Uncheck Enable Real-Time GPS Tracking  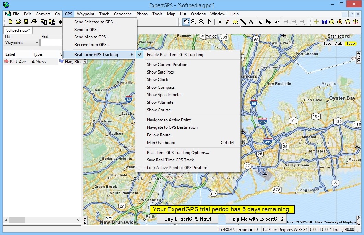pos(188,55)
